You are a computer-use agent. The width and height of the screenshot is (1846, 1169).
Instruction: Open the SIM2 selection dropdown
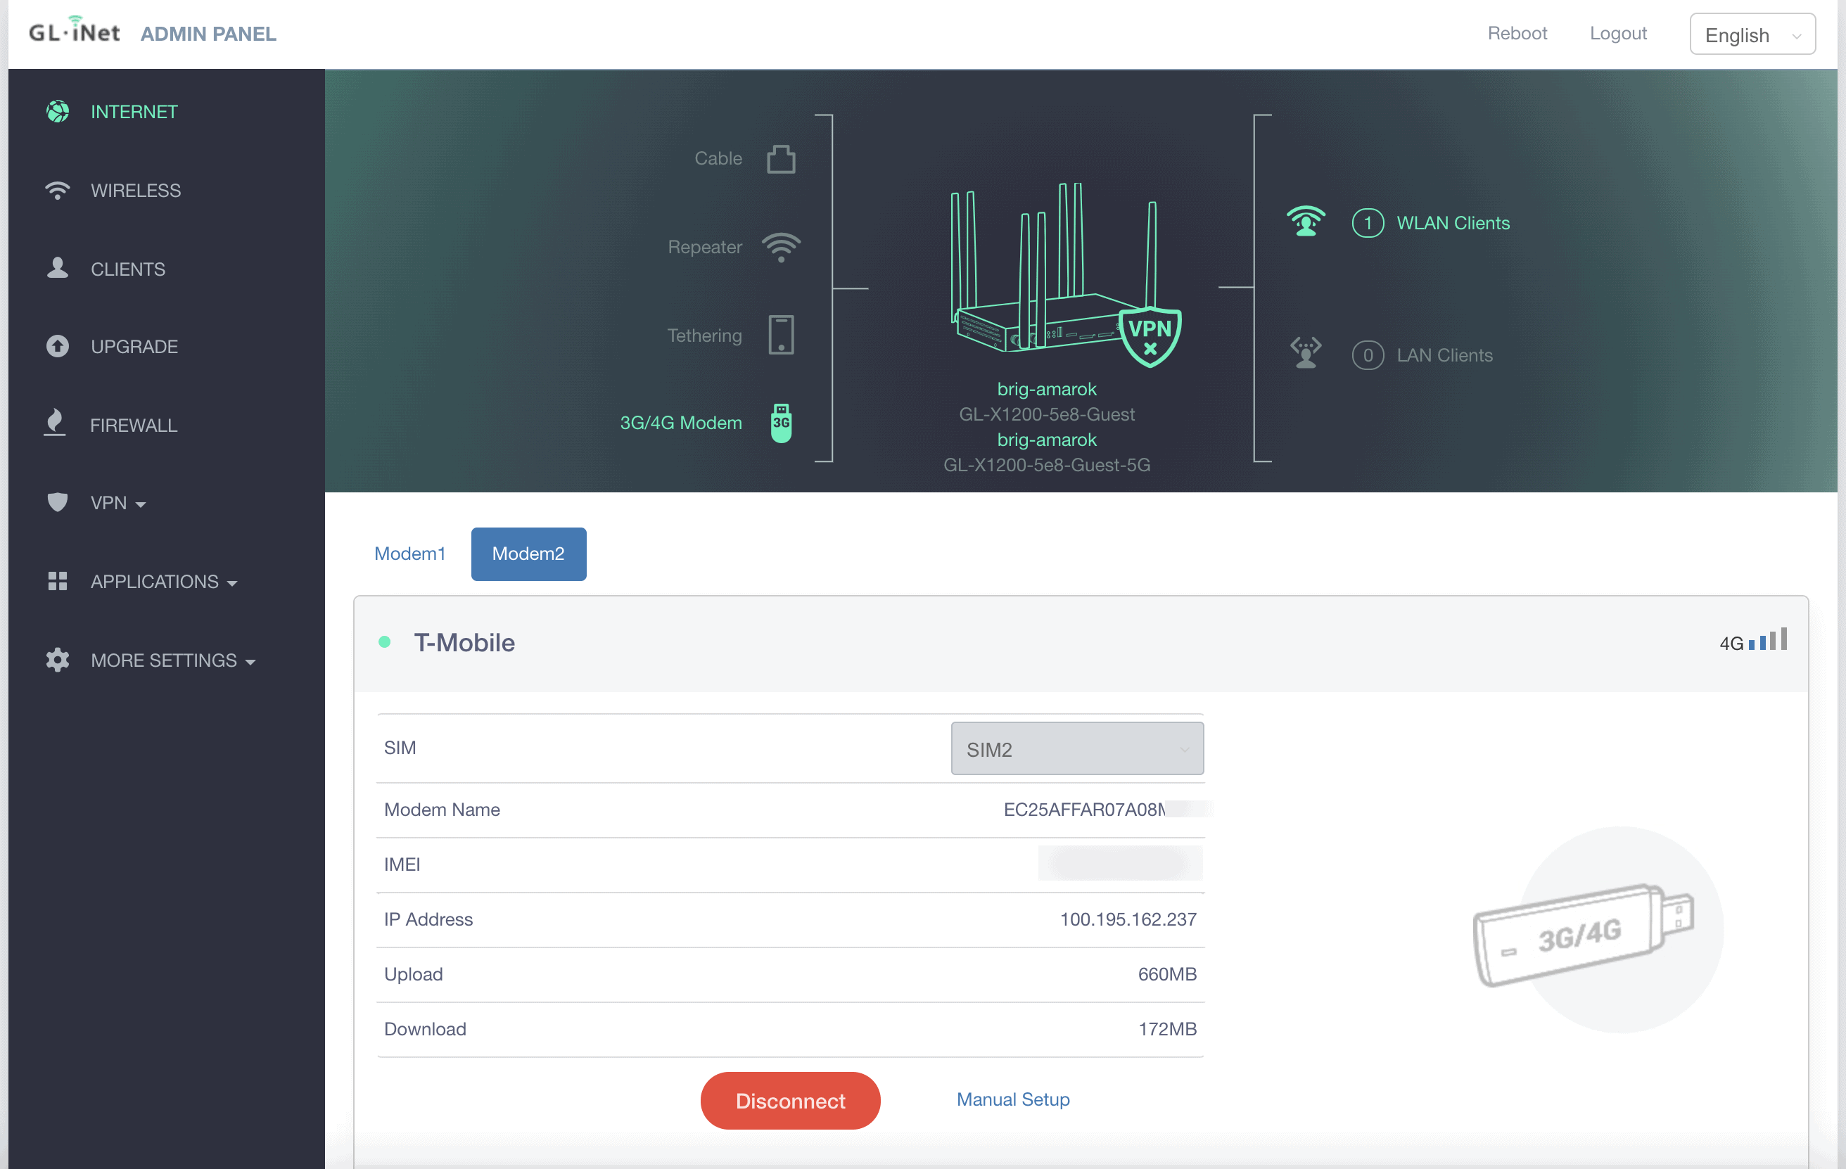1076,748
